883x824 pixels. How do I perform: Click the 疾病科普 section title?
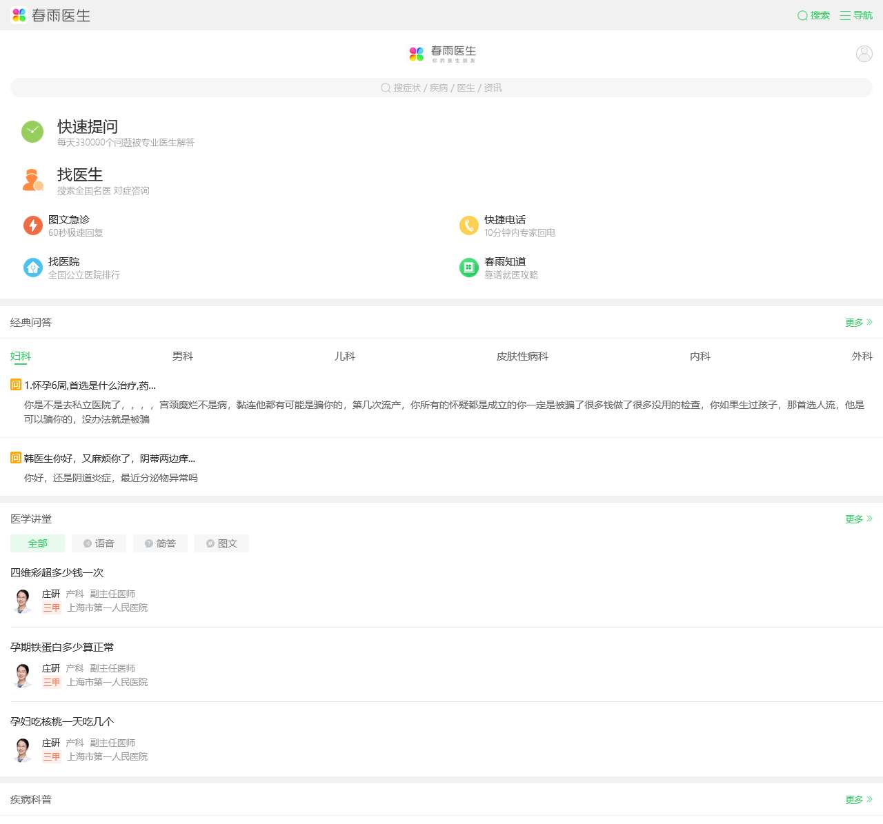pos(31,800)
